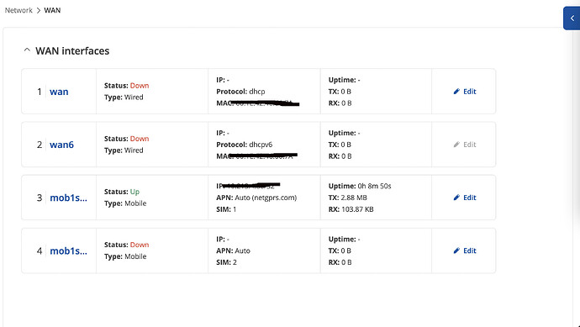580x327 pixels.
Task: Collapse the WAN interfaces section chevron
Action: pyautogui.click(x=27, y=50)
